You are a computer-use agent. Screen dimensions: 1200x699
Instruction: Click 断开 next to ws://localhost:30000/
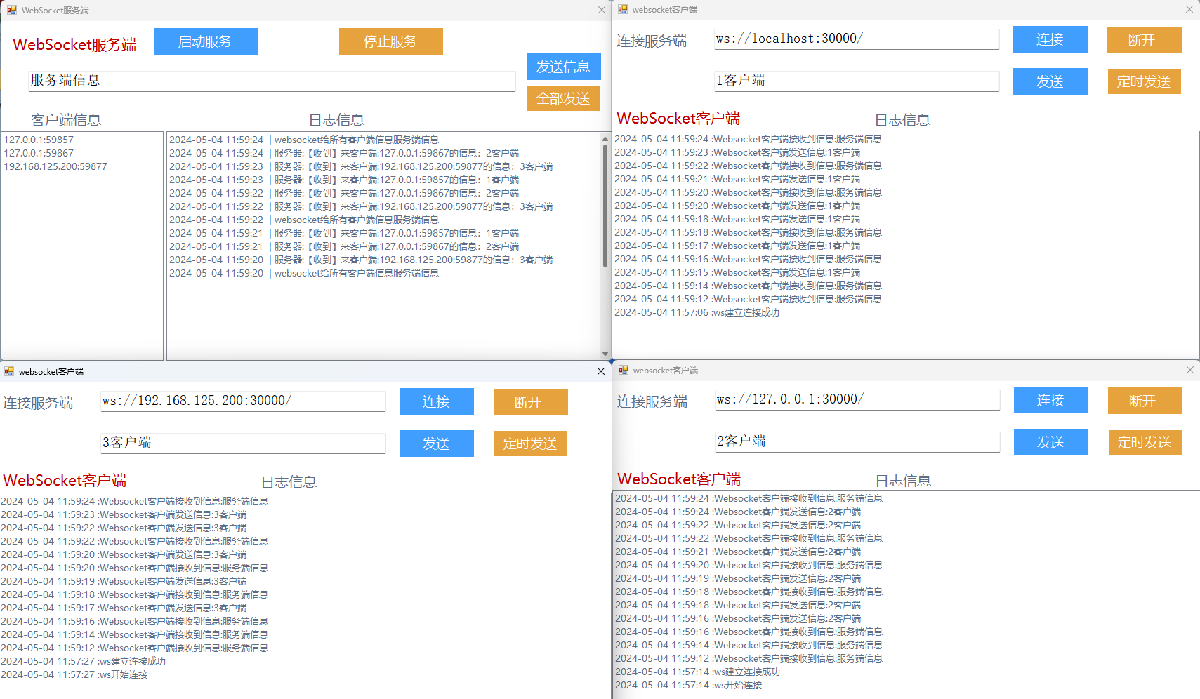click(x=1145, y=40)
